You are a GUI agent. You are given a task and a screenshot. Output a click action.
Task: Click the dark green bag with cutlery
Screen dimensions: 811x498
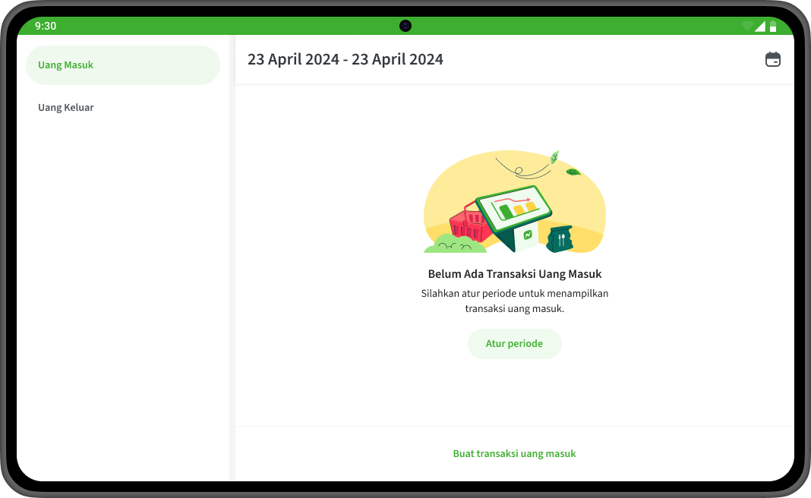click(560, 239)
